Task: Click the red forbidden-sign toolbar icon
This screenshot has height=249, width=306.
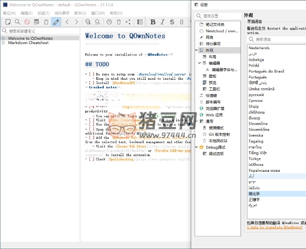Action: [x=27, y=22]
